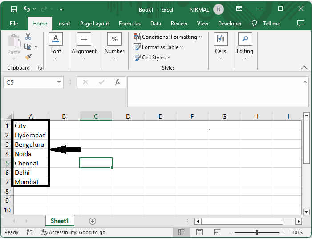Click the horizontal scrollbar right arrow

pos(298,221)
